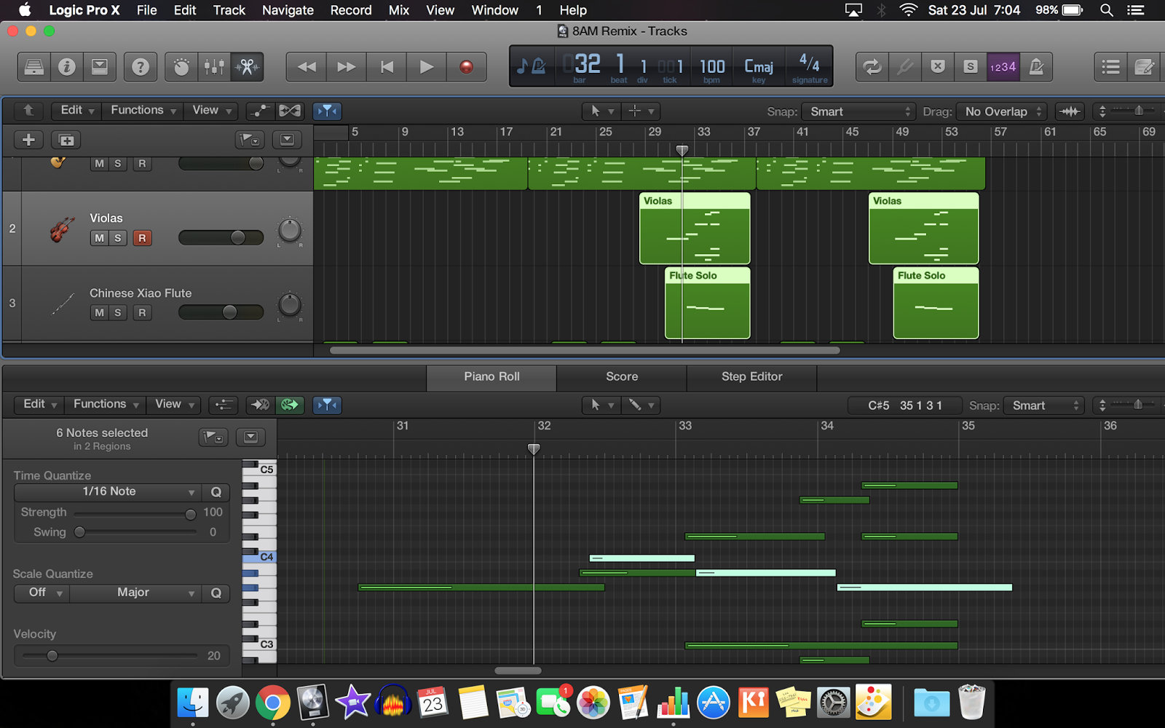
Task: Click Scale Quantize Q button
Action: (x=216, y=593)
